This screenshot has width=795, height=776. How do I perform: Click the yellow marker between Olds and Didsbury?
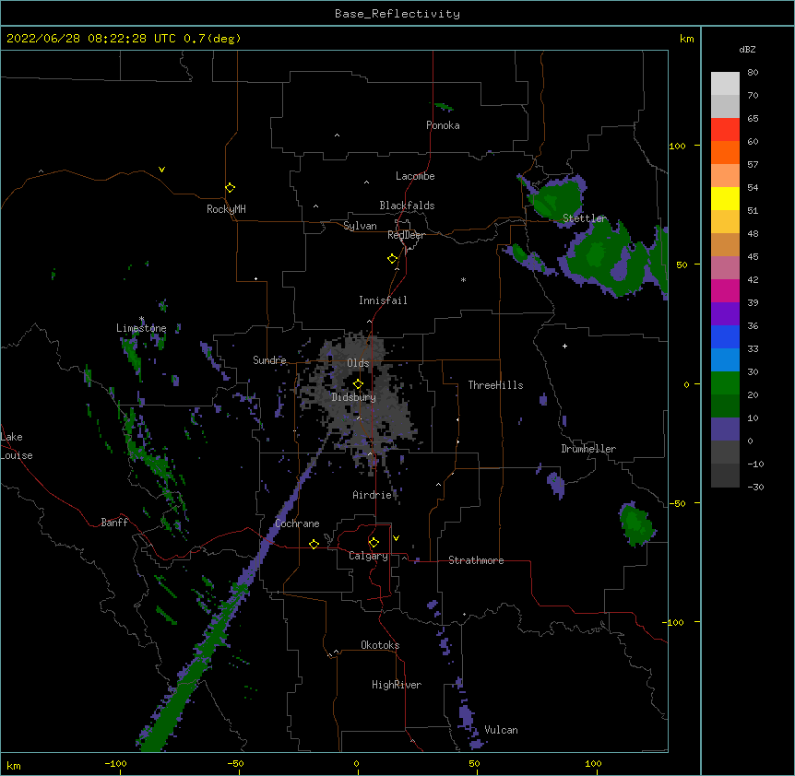(x=358, y=384)
